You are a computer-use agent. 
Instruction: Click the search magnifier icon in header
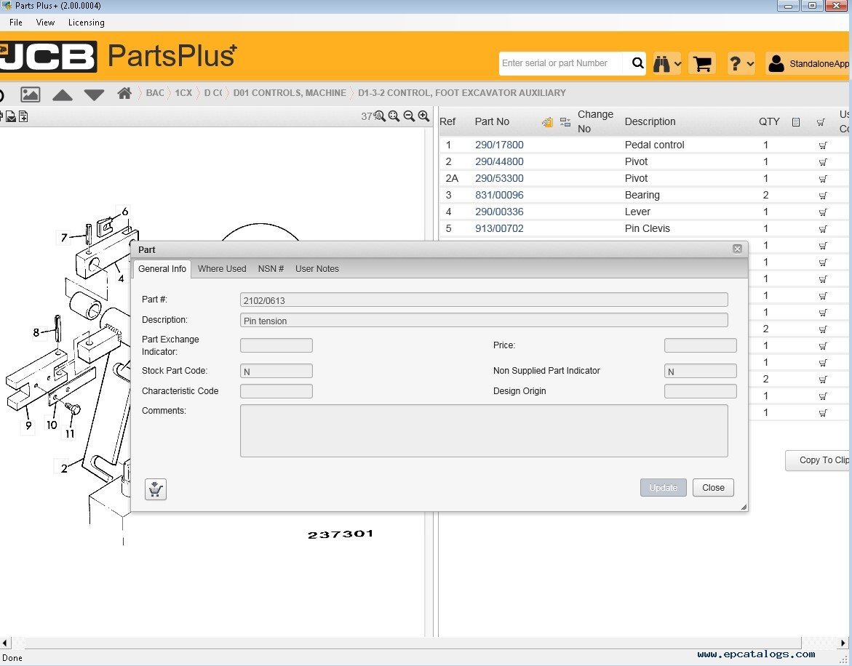click(x=637, y=63)
